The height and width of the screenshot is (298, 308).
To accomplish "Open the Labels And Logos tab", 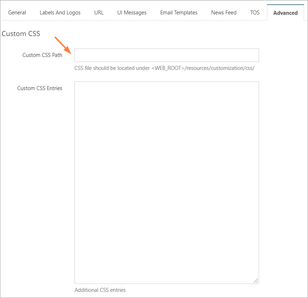I will [60, 12].
